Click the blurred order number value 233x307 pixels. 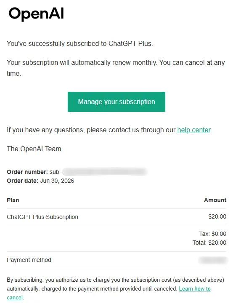(105, 172)
